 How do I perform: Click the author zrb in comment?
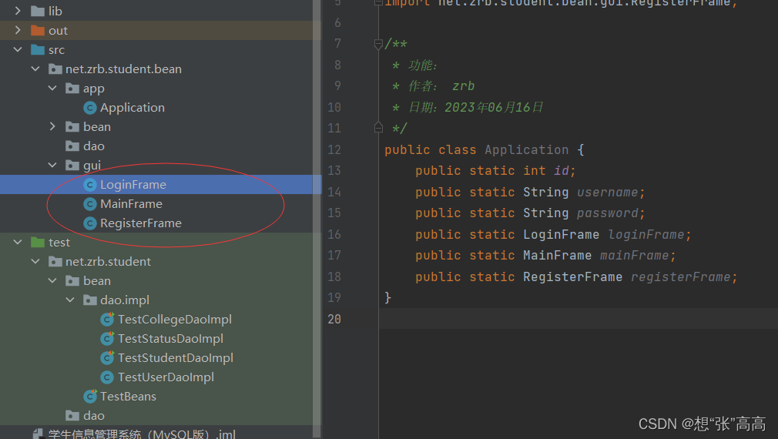(464, 86)
